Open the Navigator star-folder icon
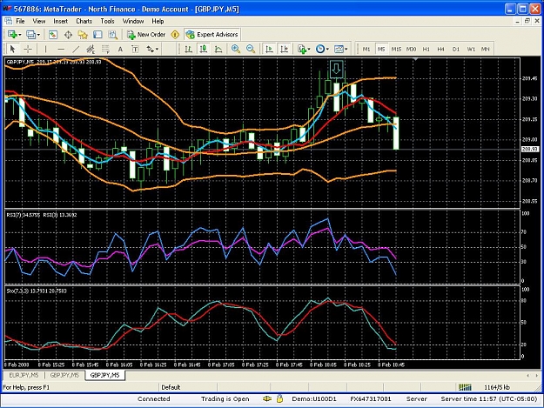Viewport: 544px width, 408px height. 83,34
